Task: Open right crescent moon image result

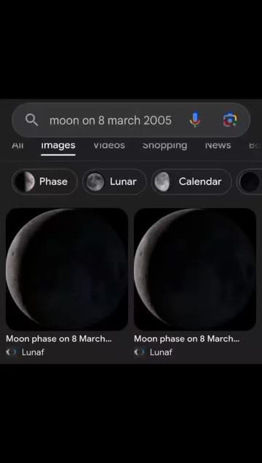Action: 195,269
